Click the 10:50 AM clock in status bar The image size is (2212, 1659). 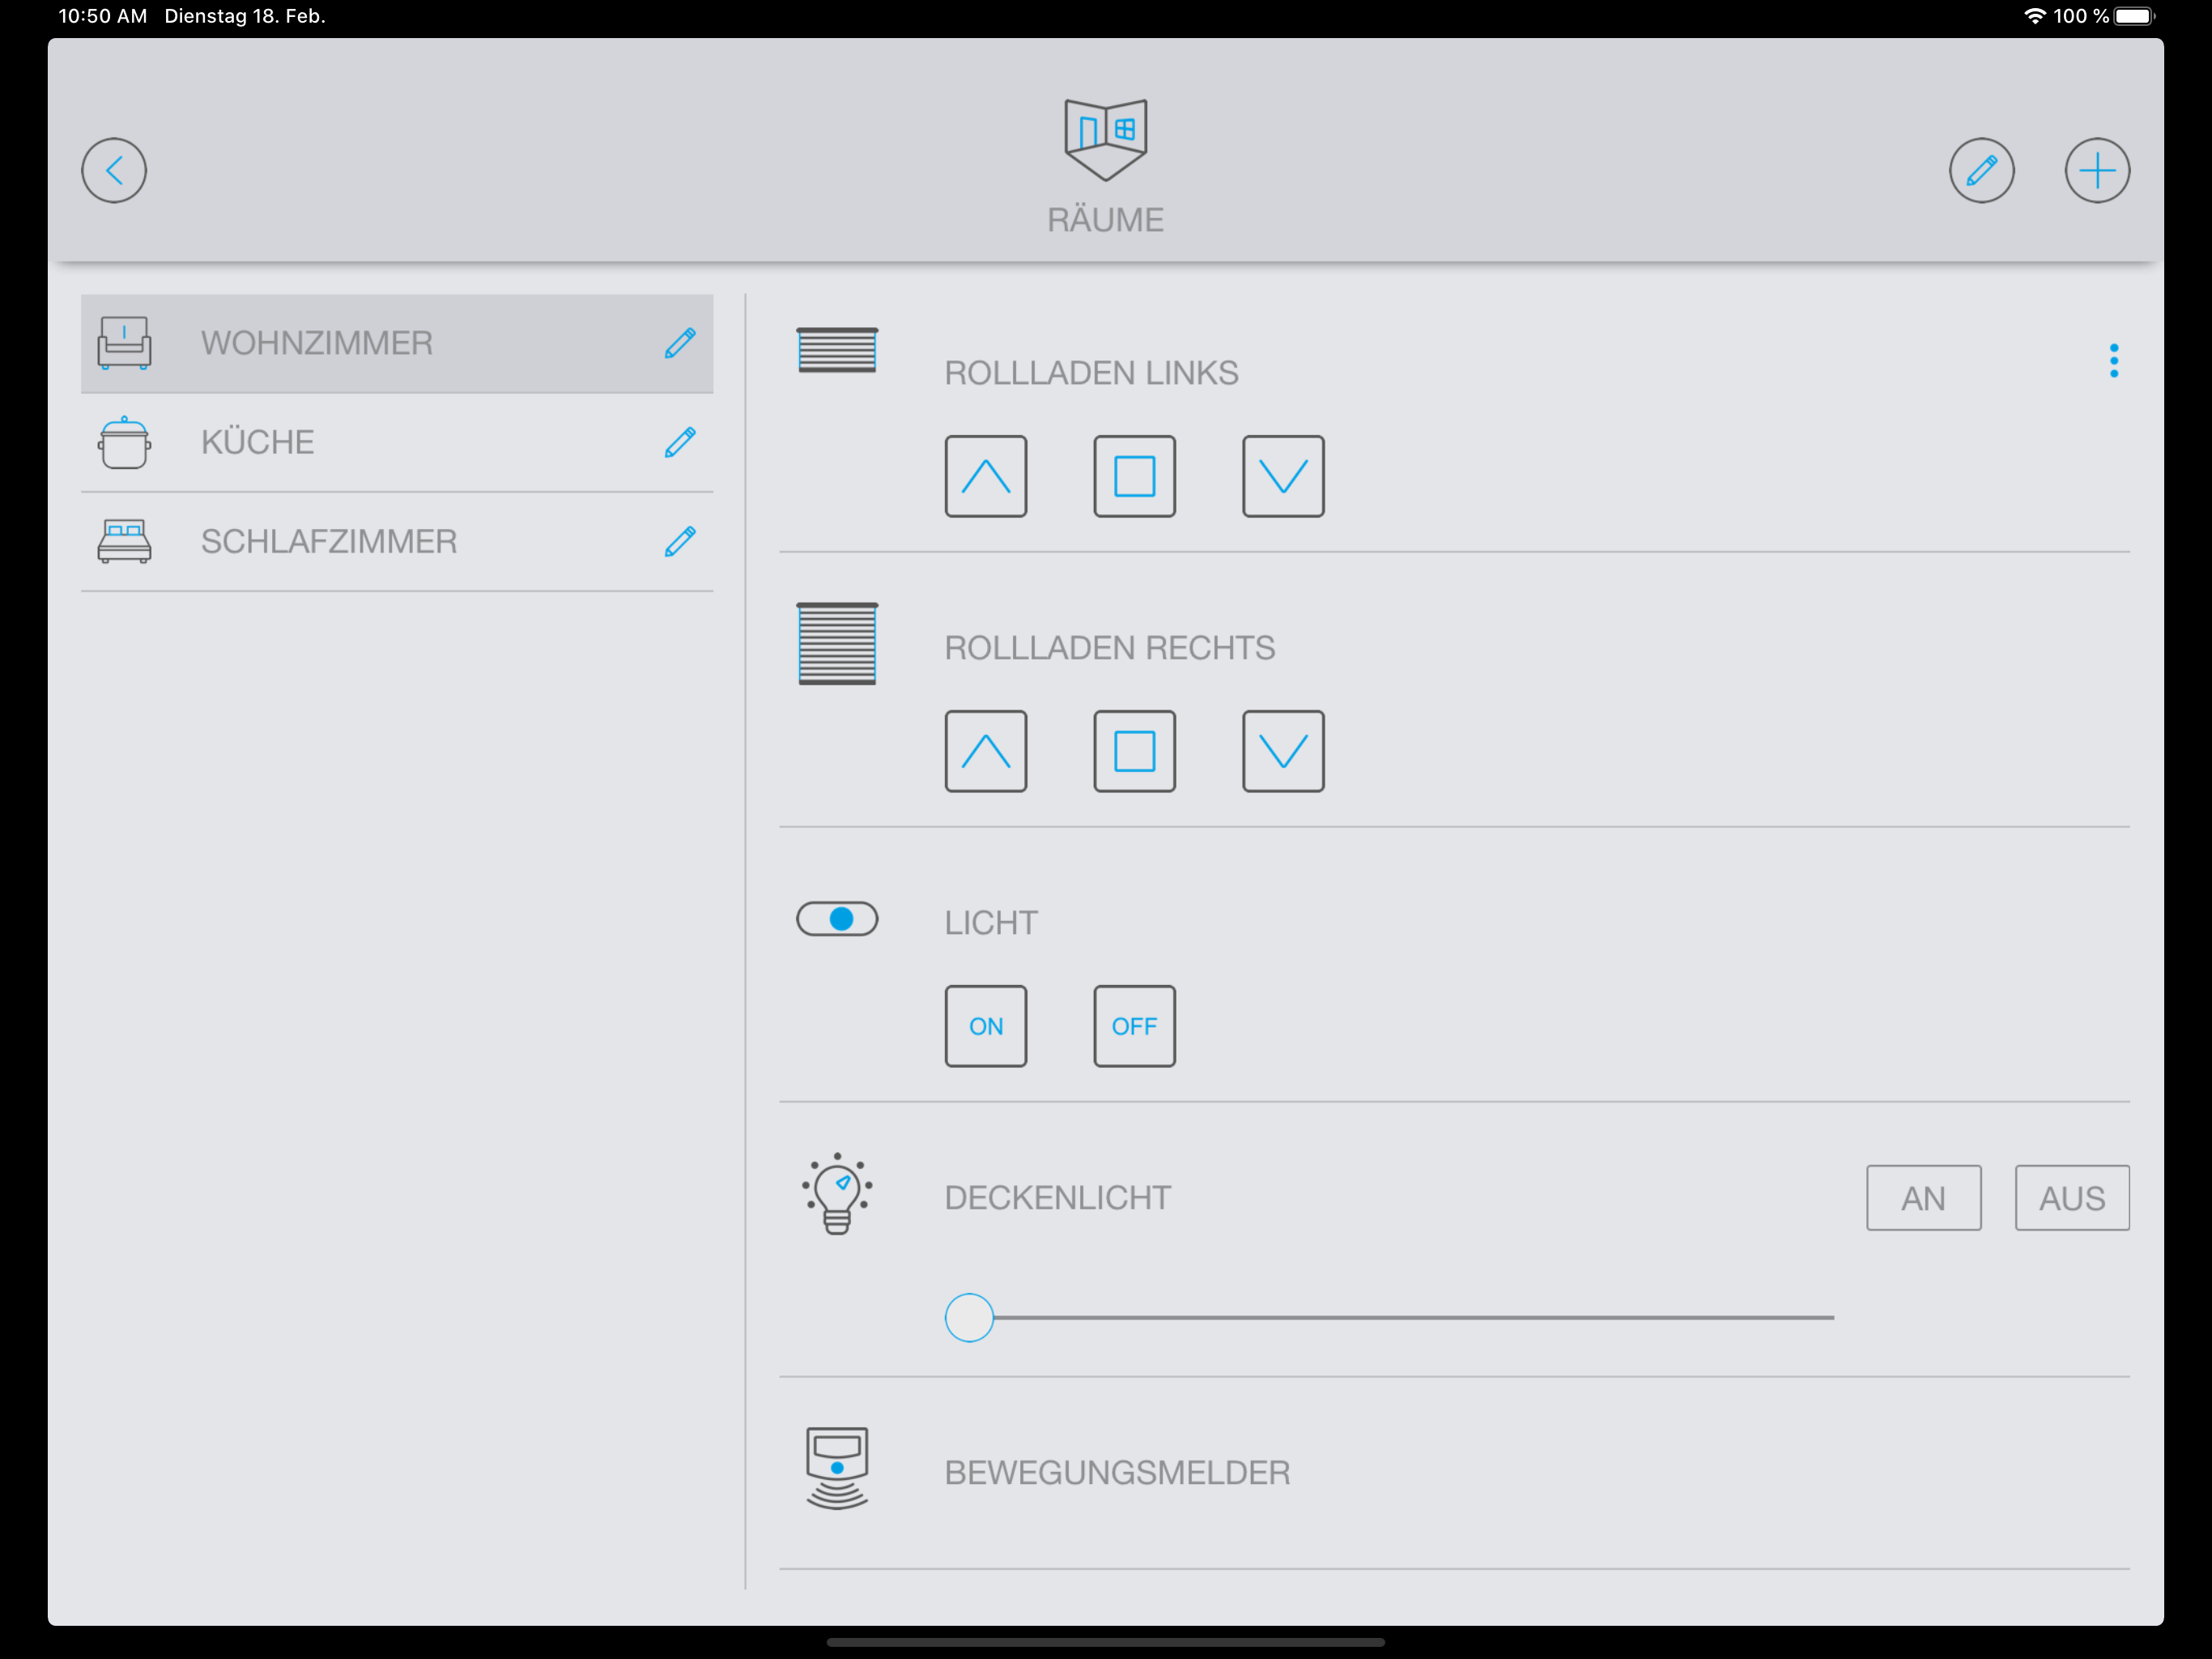click(102, 16)
